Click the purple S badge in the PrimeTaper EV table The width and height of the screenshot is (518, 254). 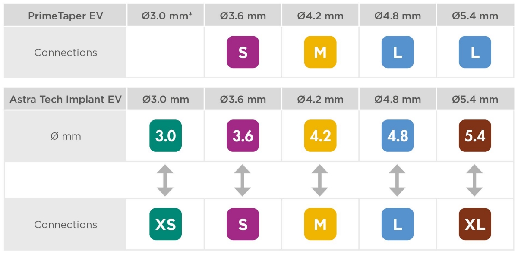point(243,52)
